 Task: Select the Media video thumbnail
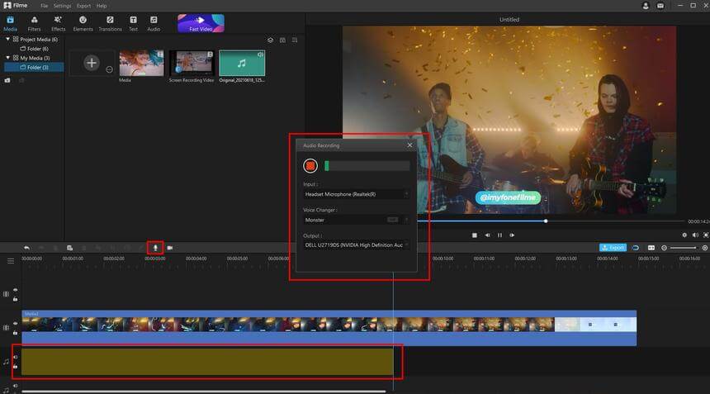[x=142, y=63]
